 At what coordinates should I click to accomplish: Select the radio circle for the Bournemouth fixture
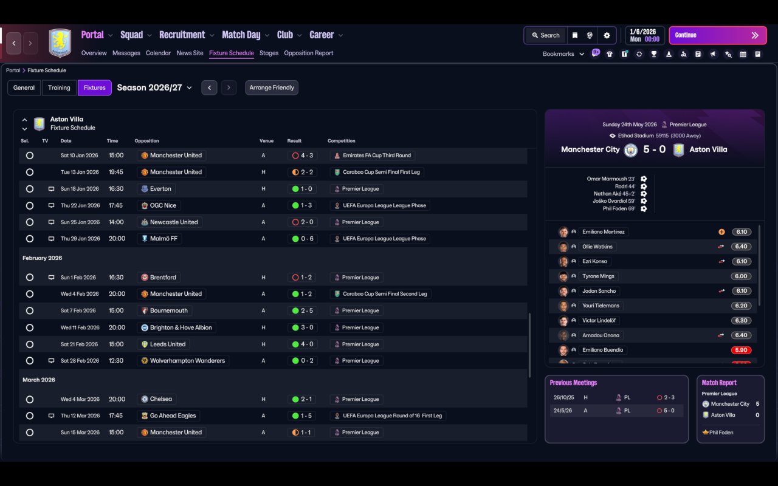(30, 310)
